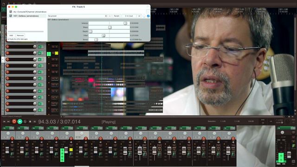Click the green transport play button
297x167 pixels.
pos(19,122)
